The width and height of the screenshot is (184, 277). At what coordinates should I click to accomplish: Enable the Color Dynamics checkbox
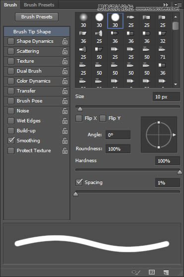pyautogui.click(x=11, y=81)
